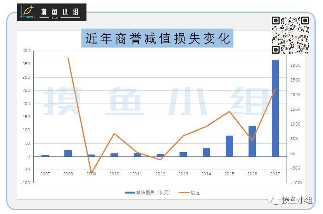The height and width of the screenshot is (214, 323).
Task: Click the 2016 blue bar
Action: 252,141
